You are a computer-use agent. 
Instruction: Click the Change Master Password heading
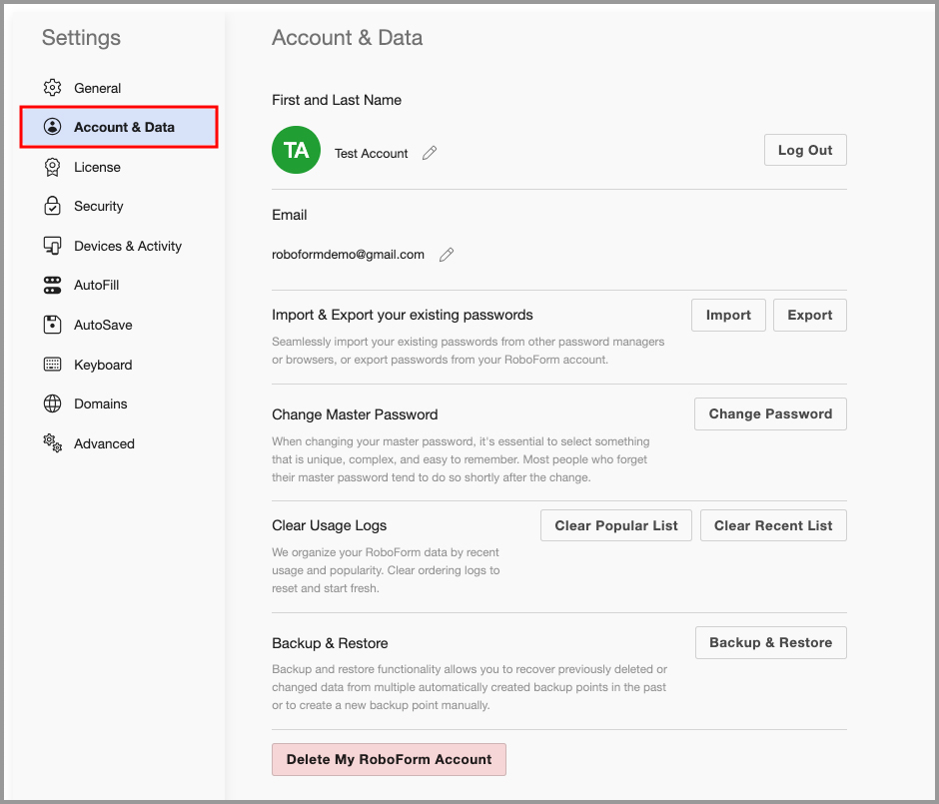[355, 414]
